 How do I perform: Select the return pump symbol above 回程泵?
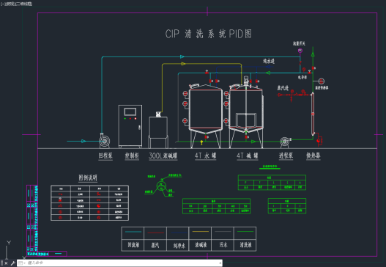(104, 141)
